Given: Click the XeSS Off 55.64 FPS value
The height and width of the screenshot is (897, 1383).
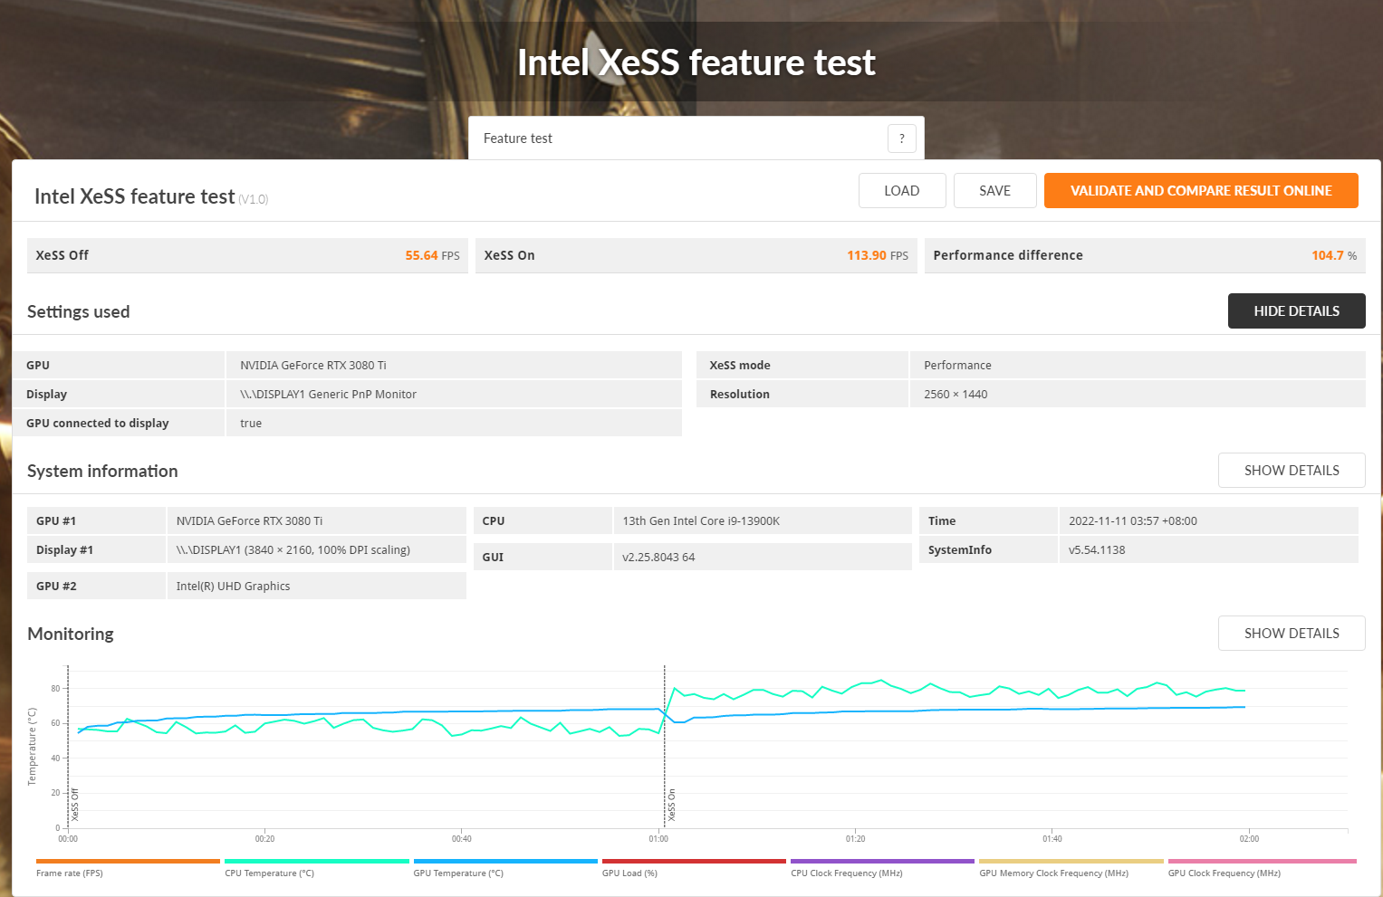Looking at the screenshot, I should [432, 255].
